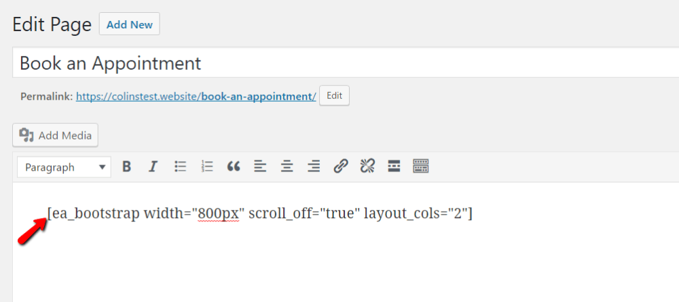679x302 pixels.
Task: Apply italic formatting to text
Action: [x=153, y=167]
